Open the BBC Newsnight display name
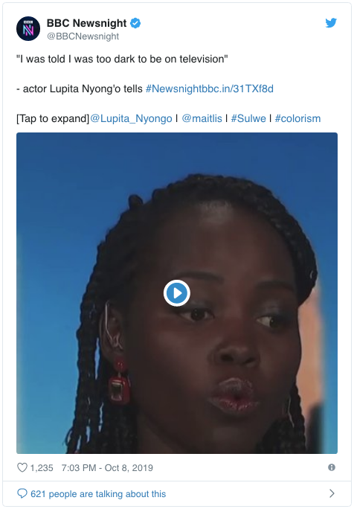The image size is (354, 509). (x=86, y=23)
